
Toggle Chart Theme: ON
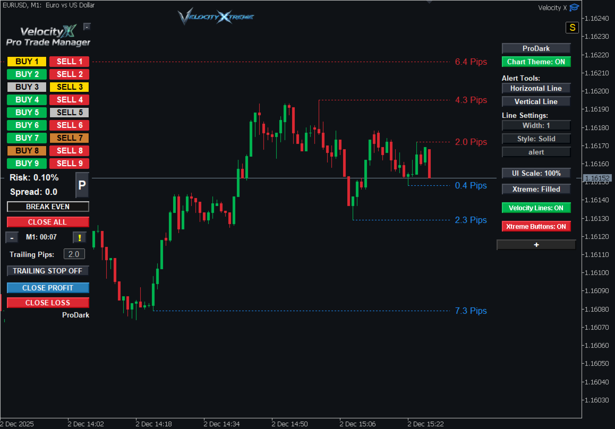[536, 62]
